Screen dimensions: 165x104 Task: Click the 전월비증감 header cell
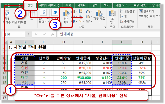point(142,58)
